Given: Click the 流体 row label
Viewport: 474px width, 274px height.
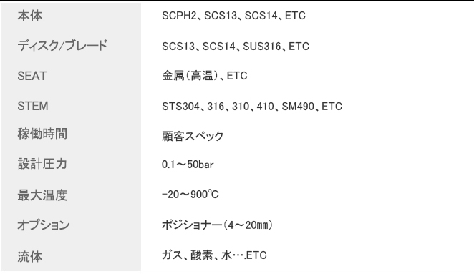Looking at the screenshot, I should [x=29, y=257].
